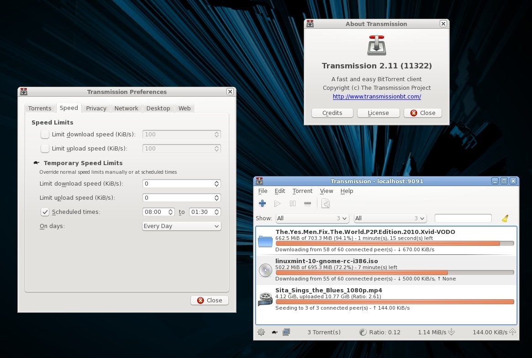Disable Scheduled times for temporary limits

(45, 212)
